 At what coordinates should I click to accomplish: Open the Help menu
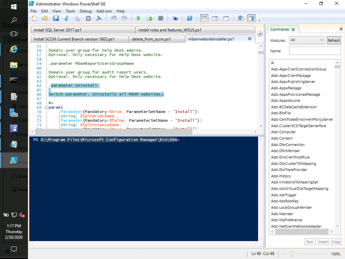120,11
